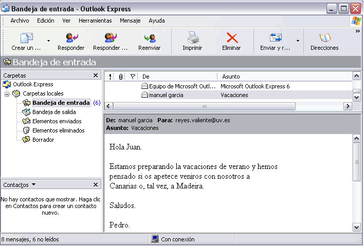Open the Elementos enviados folder
364x246 pixels.
[57, 121]
